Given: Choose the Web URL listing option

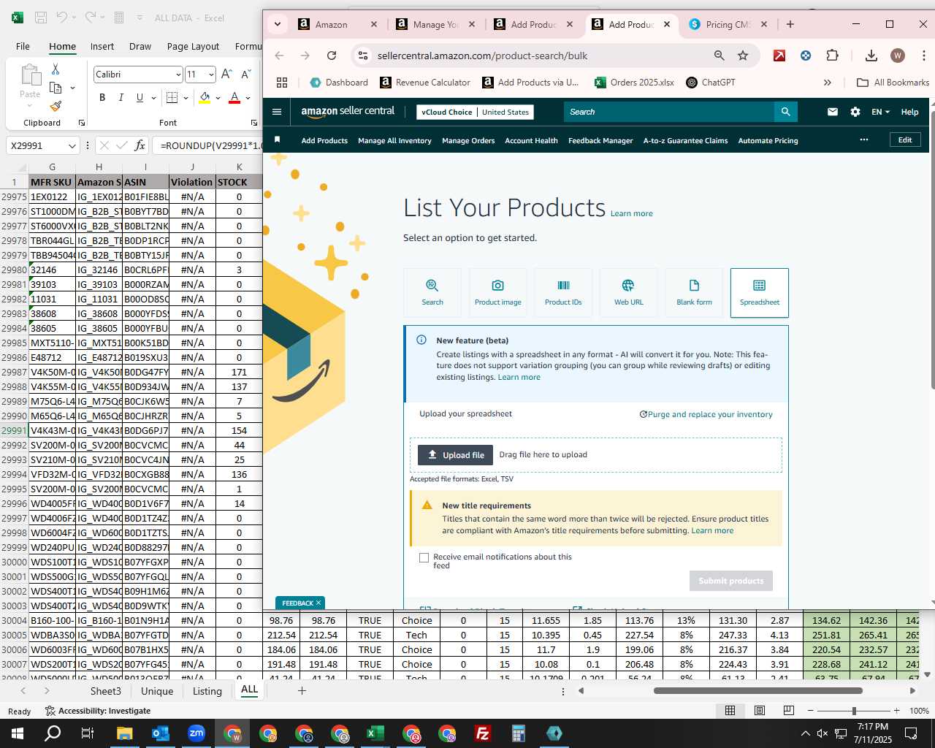Looking at the screenshot, I should point(628,292).
